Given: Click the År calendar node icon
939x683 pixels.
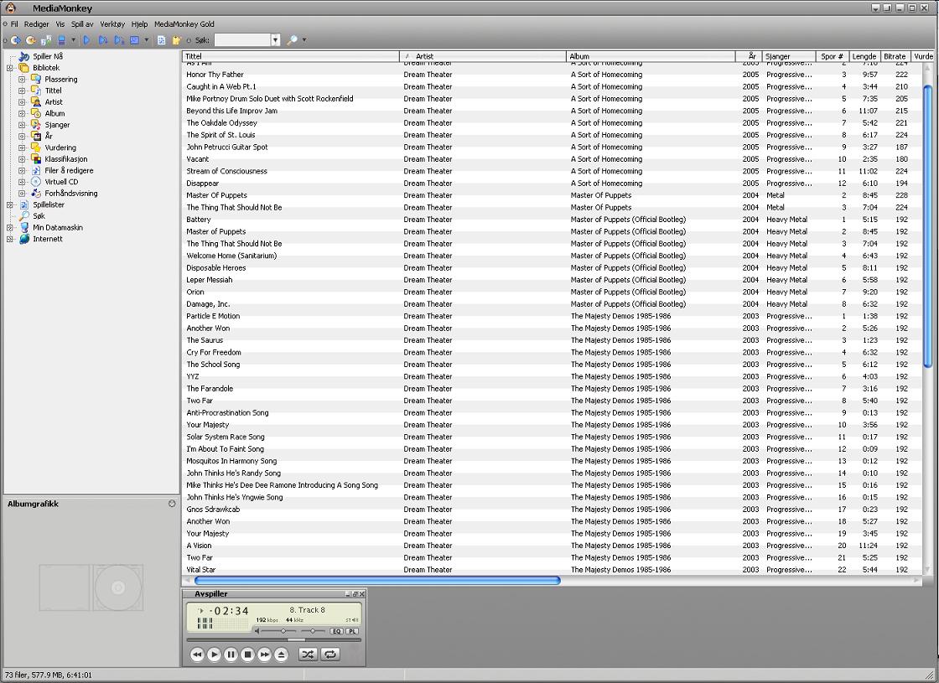Looking at the screenshot, I should click(x=36, y=136).
